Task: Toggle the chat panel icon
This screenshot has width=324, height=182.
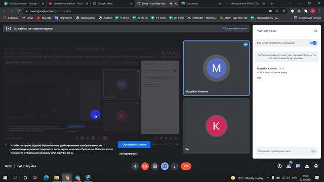Action: click(298, 166)
